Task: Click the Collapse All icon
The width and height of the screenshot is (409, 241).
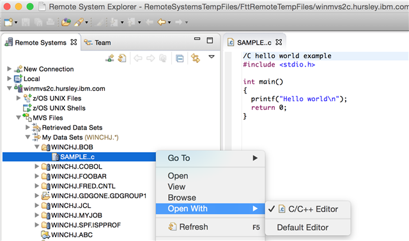Action: [x=180, y=58]
